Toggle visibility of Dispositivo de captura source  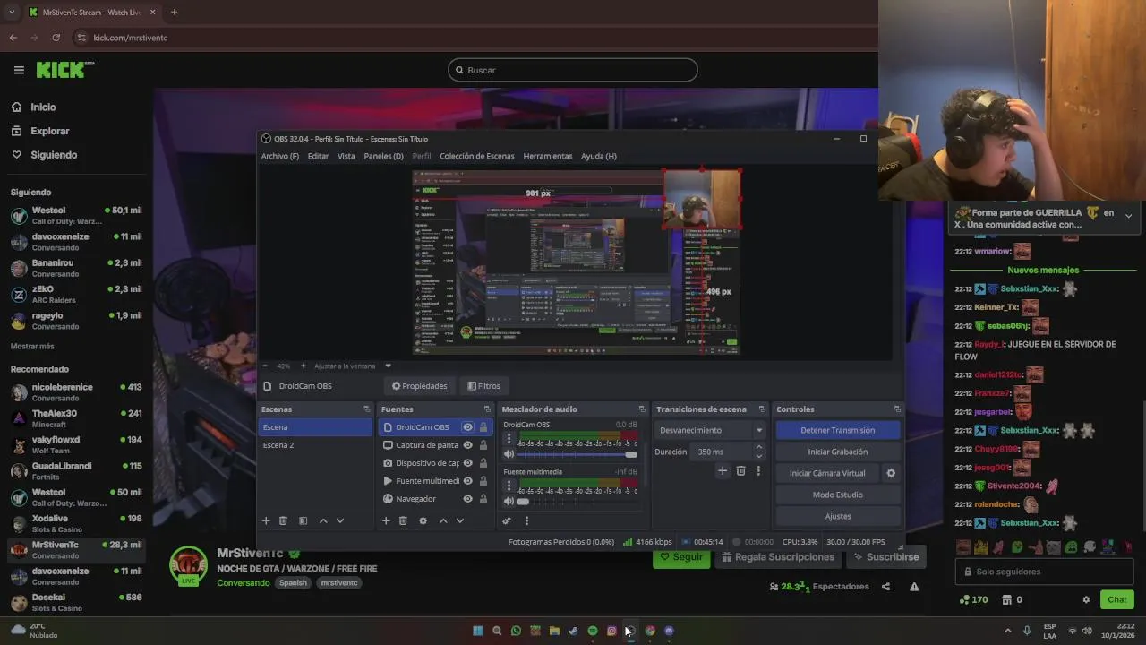pos(467,463)
